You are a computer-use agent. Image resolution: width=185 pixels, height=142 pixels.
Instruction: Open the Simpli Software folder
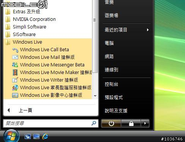[x=48, y=27]
